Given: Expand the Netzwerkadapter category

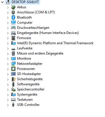Looking at the screenshot, I should [8, 64].
